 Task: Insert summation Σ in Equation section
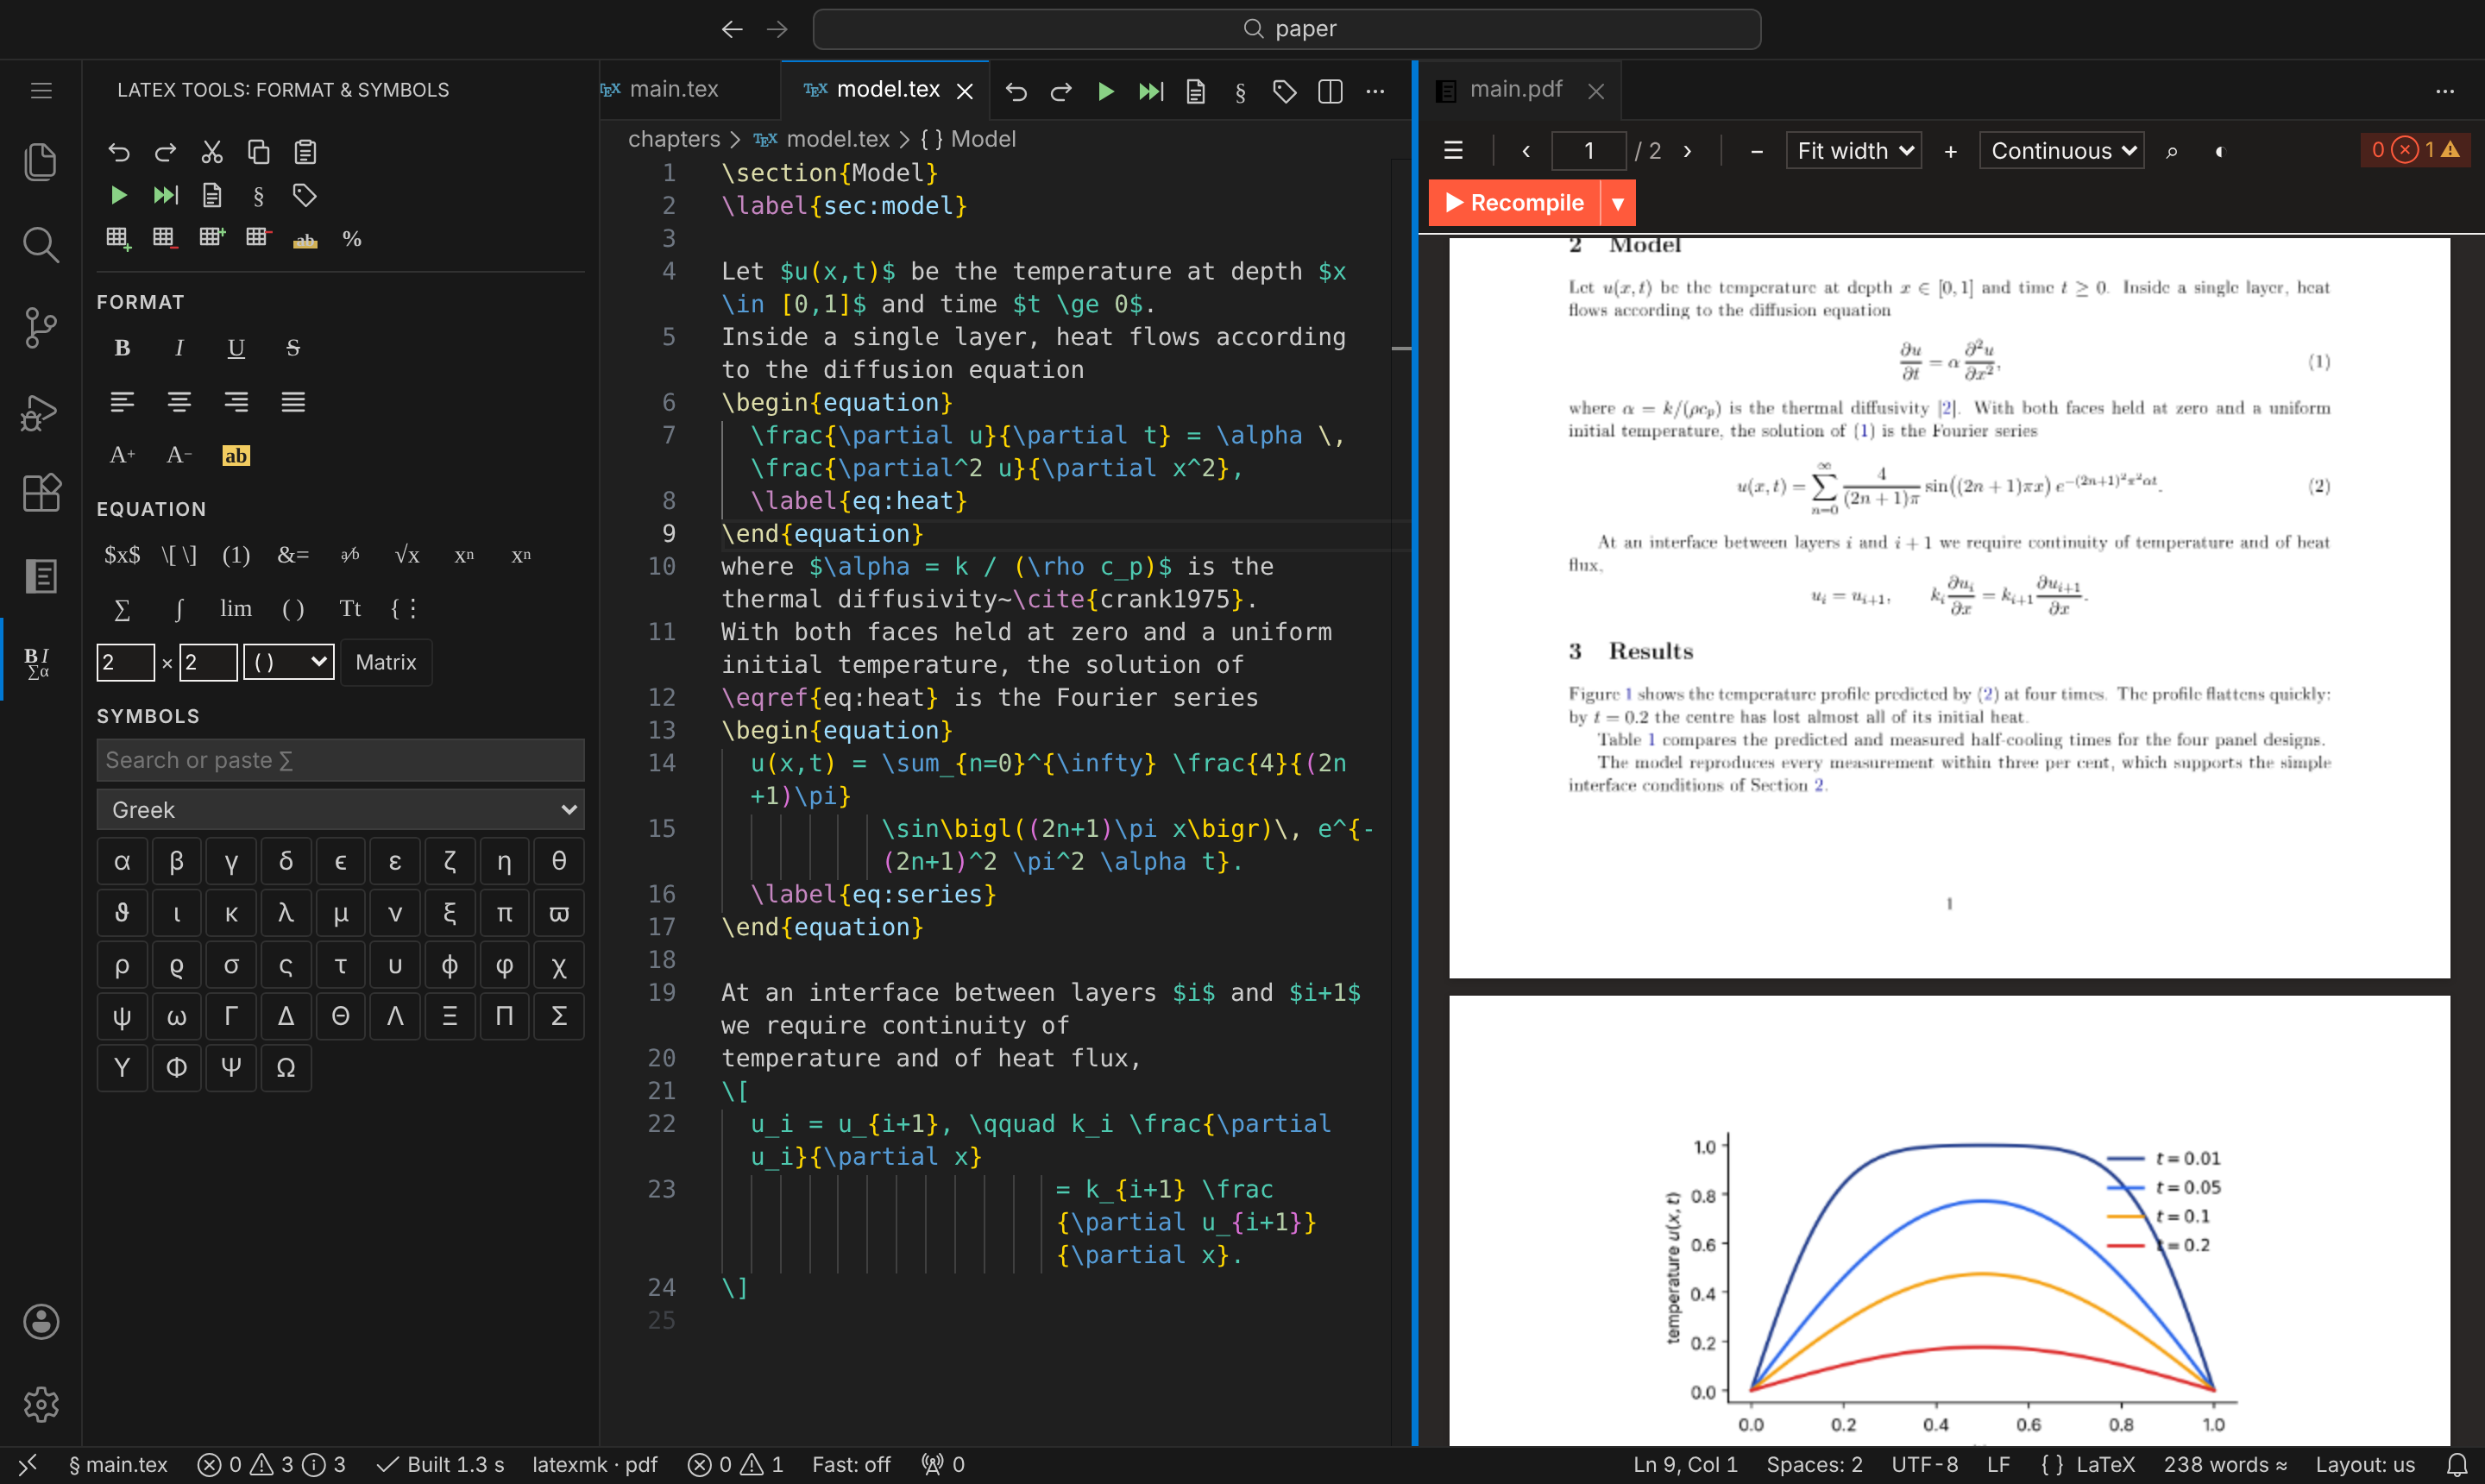tap(122, 608)
